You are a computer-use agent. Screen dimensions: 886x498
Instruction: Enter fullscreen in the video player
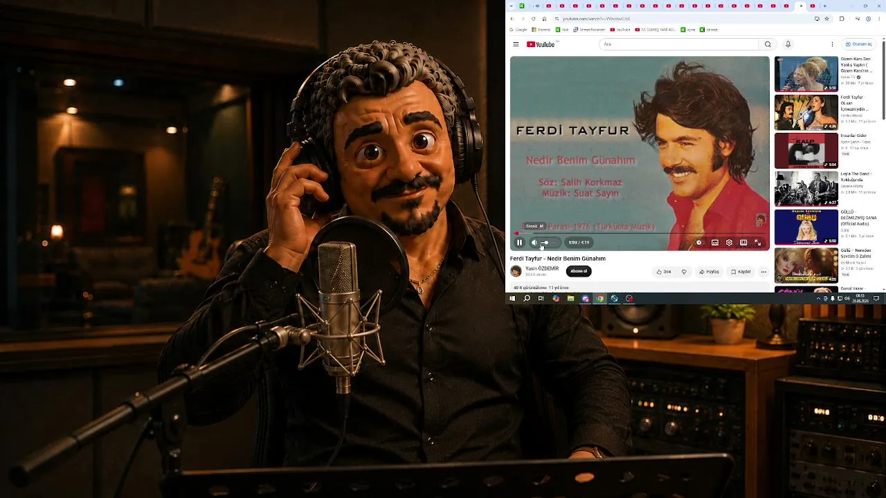[x=757, y=243]
